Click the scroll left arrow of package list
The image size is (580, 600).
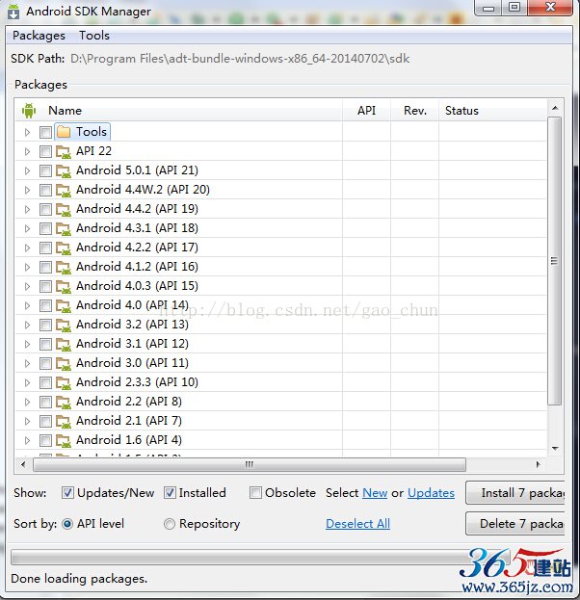click(24, 464)
